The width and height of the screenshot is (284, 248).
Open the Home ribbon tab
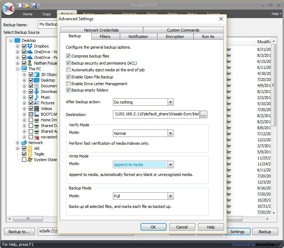click(28, 14)
